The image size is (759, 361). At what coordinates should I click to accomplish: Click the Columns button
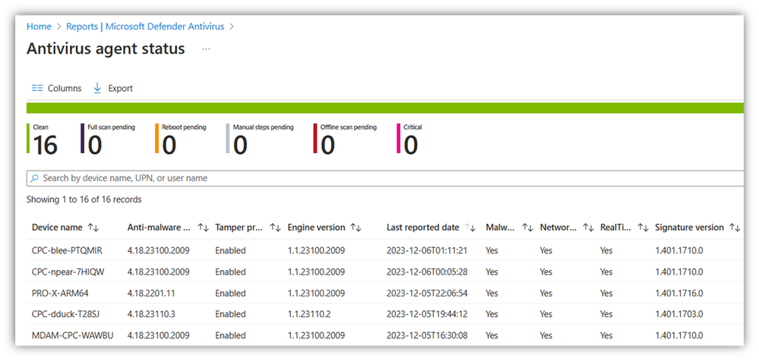click(x=57, y=89)
